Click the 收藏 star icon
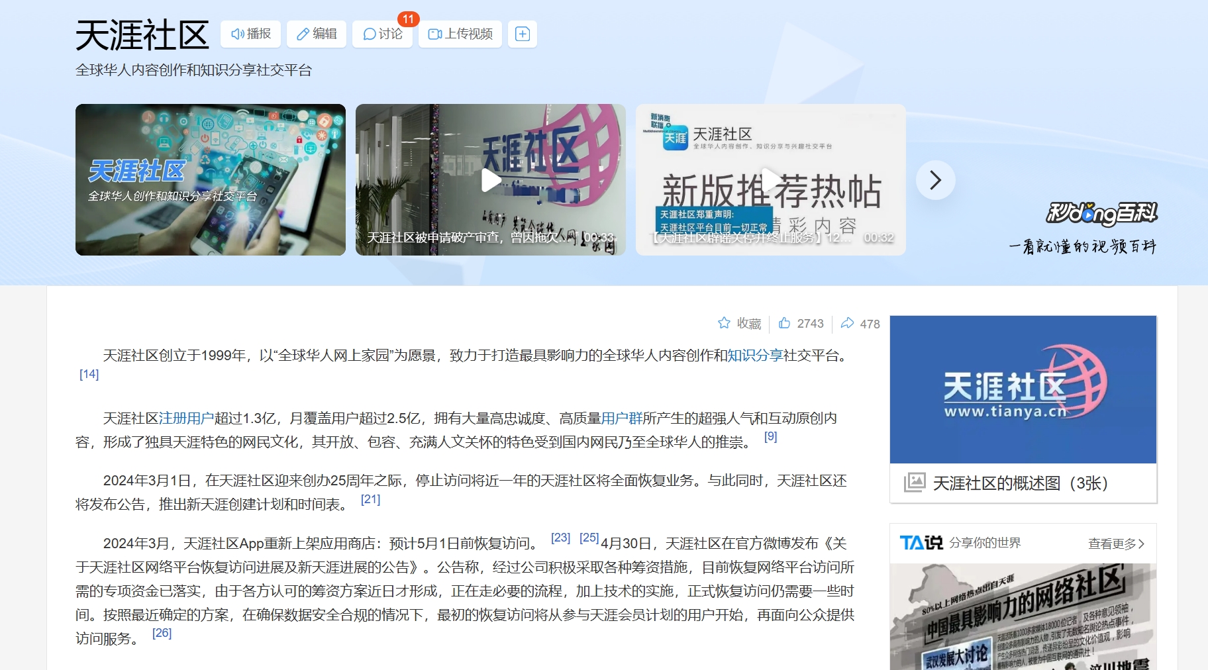Screen dimensions: 1208x670 tap(724, 323)
